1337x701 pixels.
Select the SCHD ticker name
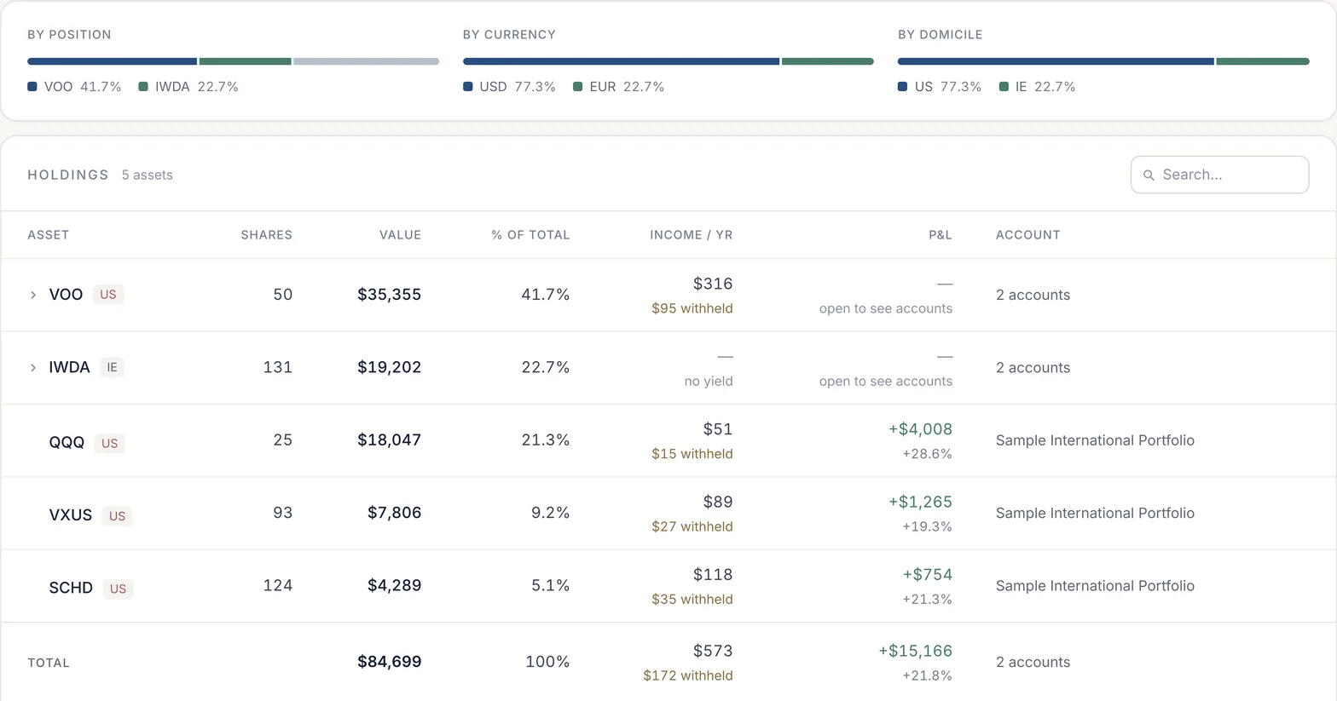click(x=71, y=588)
